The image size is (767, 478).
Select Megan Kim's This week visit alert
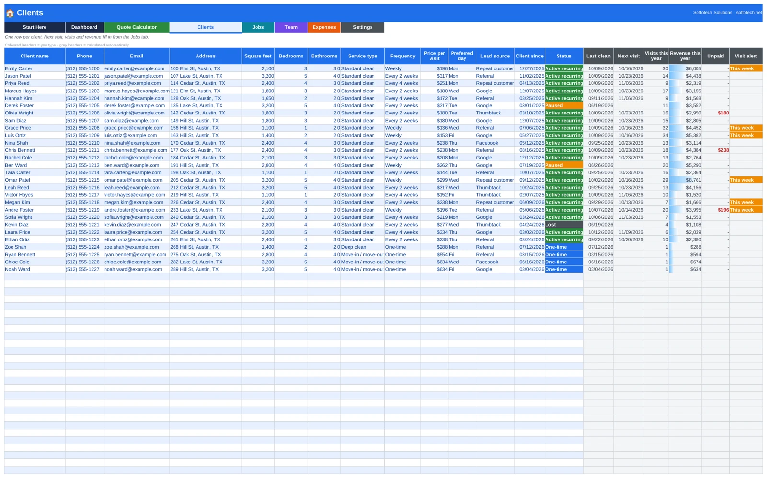click(746, 203)
